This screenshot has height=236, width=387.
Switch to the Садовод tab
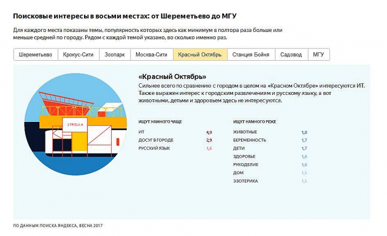click(x=291, y=55)
